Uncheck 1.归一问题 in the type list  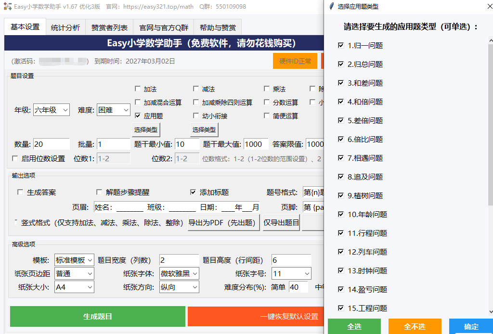pos(341,45)
